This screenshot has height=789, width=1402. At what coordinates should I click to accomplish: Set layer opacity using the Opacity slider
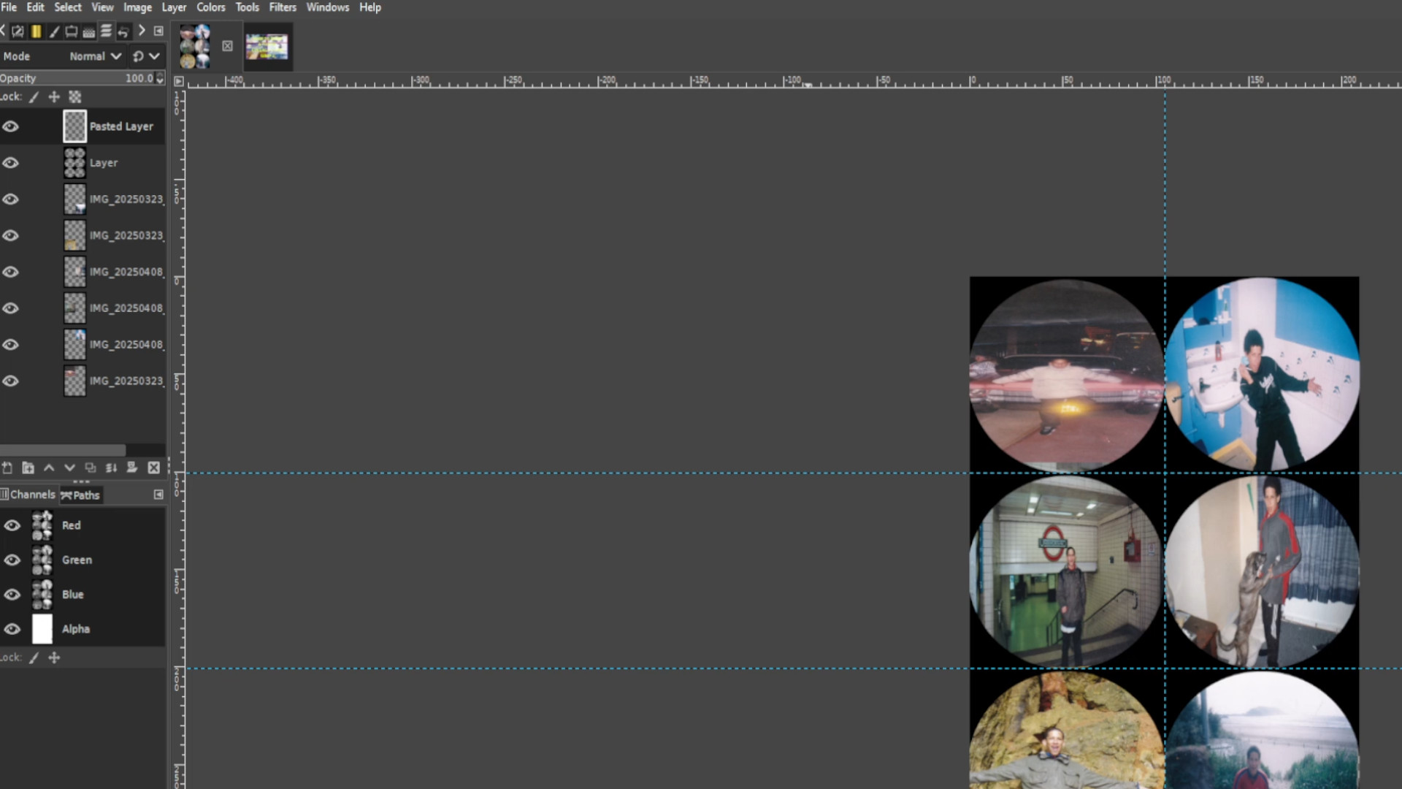(x=77, y=78)
